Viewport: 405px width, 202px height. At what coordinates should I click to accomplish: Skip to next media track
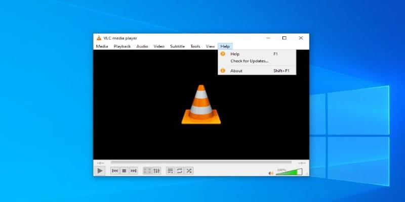[134, 171]
